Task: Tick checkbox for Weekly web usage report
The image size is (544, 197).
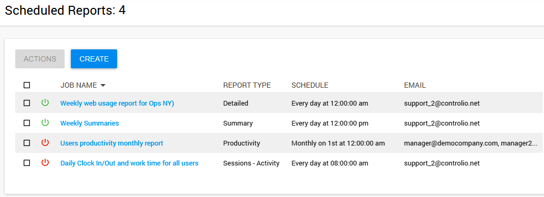Action: tap(27, 103)
